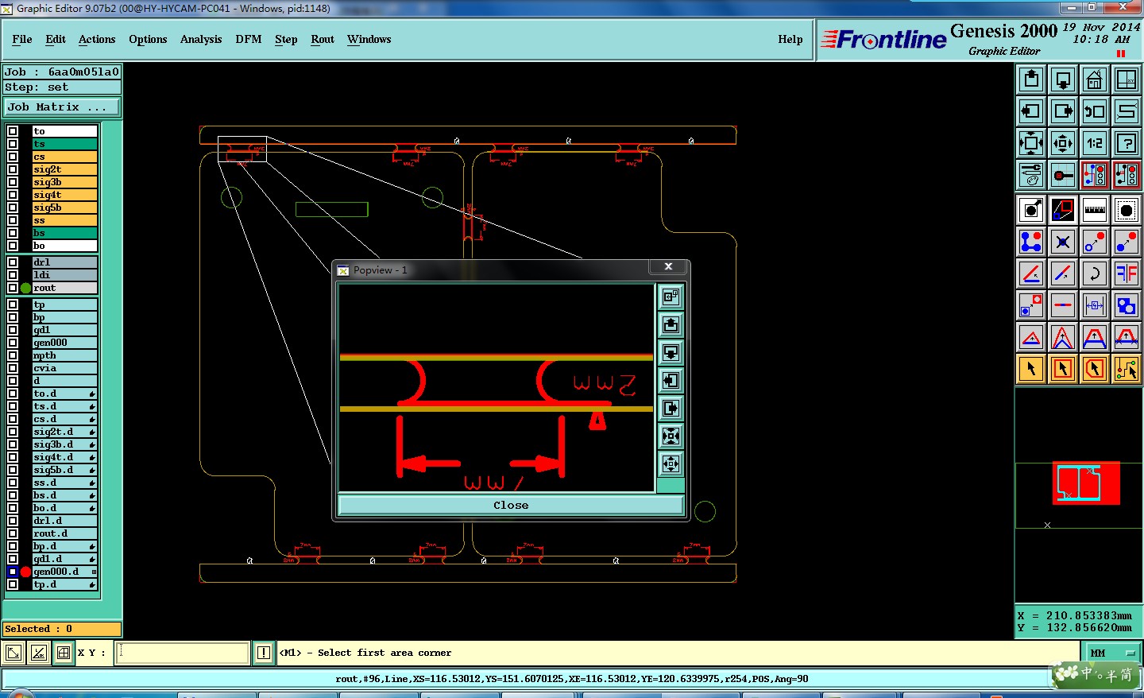Screen dimensions: 1144x698
Task: Click the home view icon
Action: (x=1095, y=79)
